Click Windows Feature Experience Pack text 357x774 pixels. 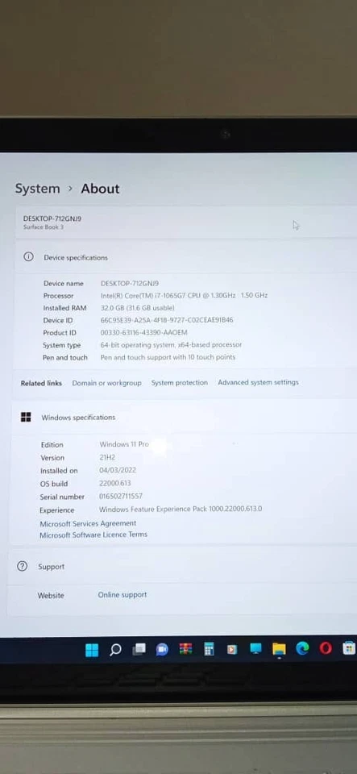tap(181, 509)
